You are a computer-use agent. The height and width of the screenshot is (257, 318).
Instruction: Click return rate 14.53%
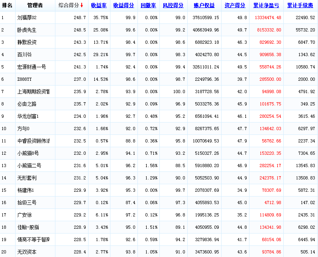(x=101, y=79)
